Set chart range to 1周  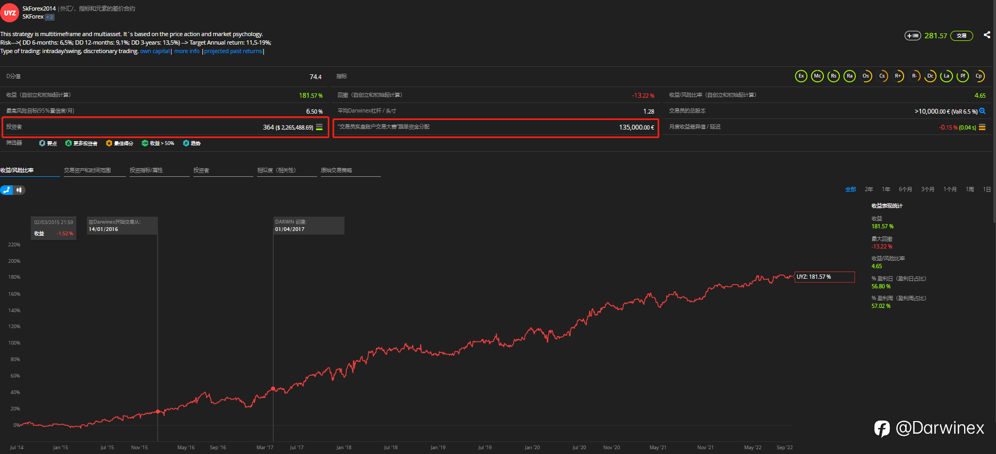click(969, 190)
